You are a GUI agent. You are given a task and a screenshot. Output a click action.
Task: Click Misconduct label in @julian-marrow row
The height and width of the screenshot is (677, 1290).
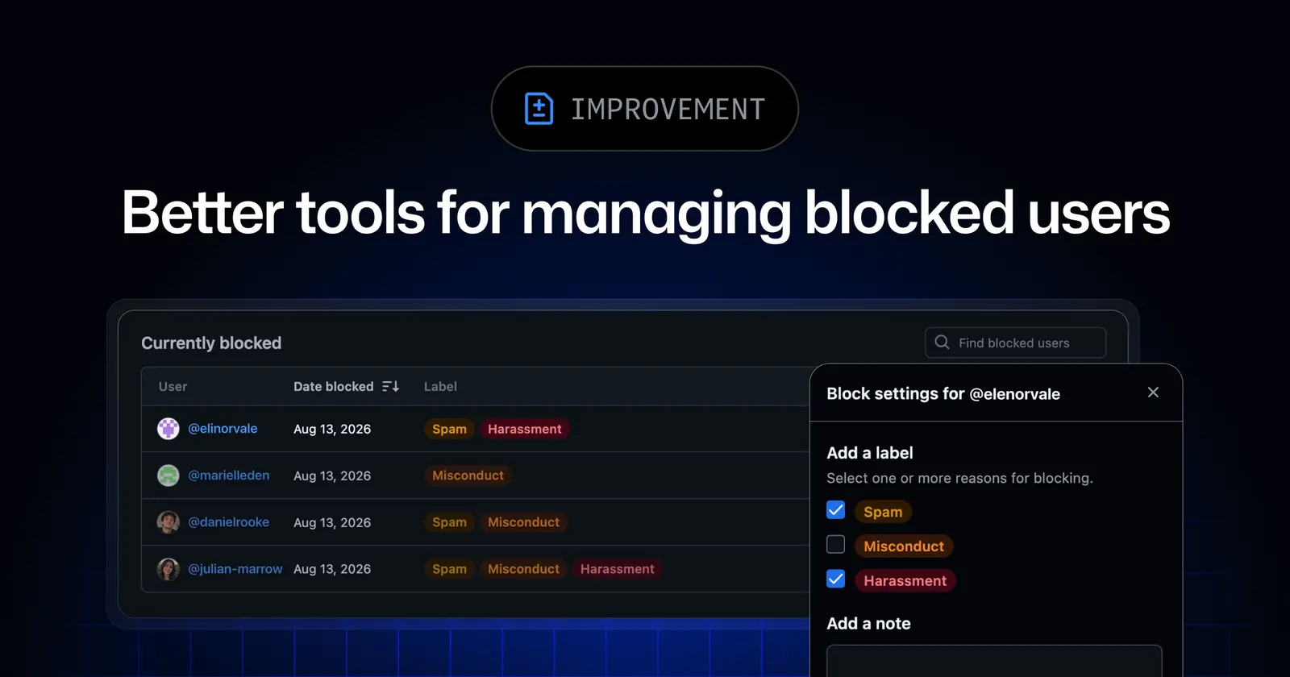click(x=523, y=569)
